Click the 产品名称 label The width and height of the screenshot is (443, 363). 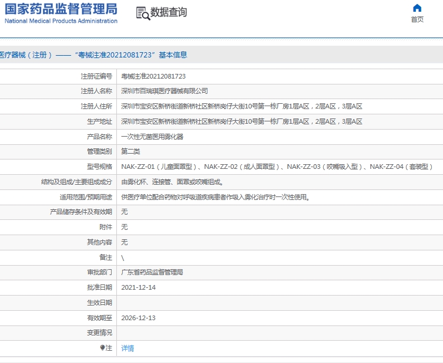tap(99, 137)
